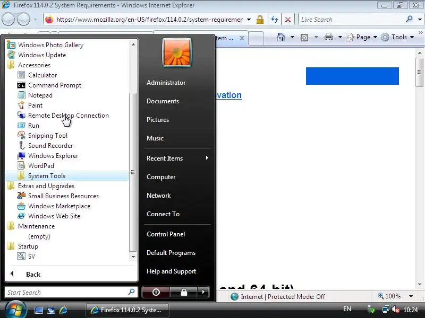The width and height of the screenshot is (425, 318).
Task: Open Windows Web Site shortcut
Action: pyautogui.click(x=54, y=216)
